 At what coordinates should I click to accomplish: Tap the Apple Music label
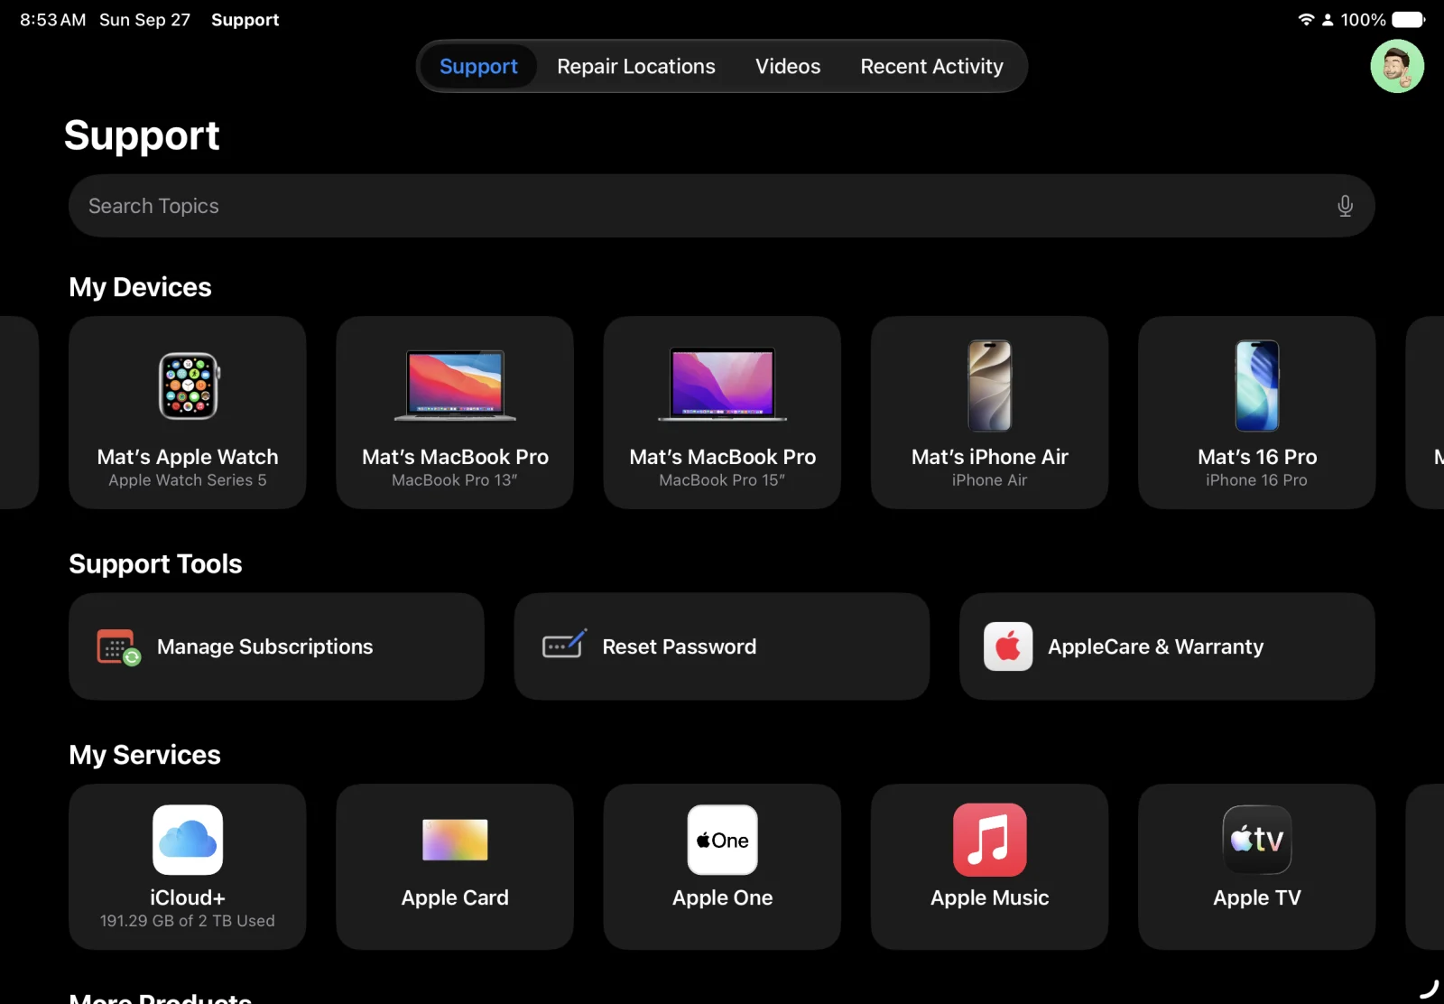click(990, 897)
